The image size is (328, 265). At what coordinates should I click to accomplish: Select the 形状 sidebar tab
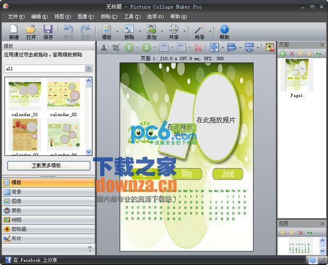coord(49,238)
